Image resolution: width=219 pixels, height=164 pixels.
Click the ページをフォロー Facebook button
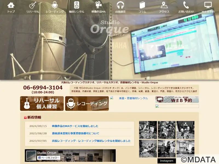(49, 158)
